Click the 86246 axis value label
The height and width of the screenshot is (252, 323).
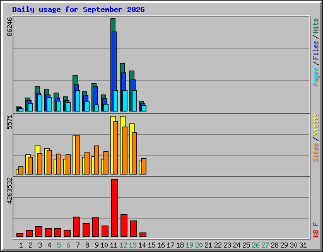9,26
